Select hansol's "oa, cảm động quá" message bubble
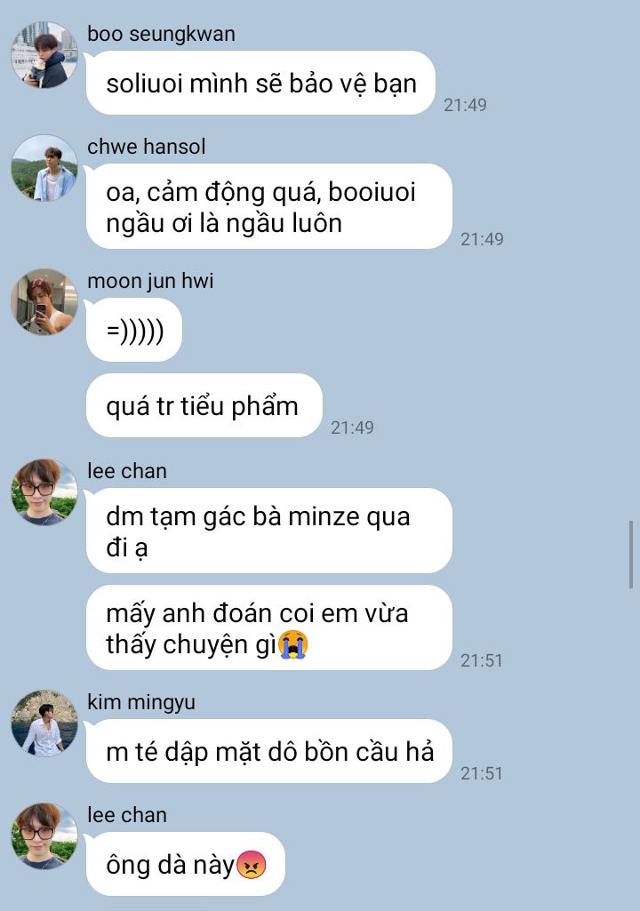Screen dimensions: 640x911 point(269,207)
